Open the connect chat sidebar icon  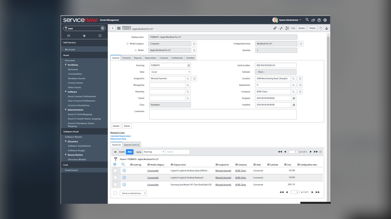(x=313, y=20)
